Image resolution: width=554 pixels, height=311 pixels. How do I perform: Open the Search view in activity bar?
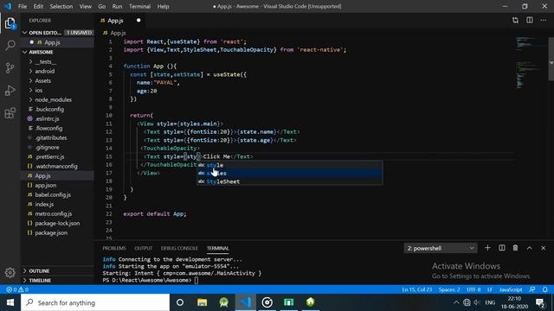[10, 45]
